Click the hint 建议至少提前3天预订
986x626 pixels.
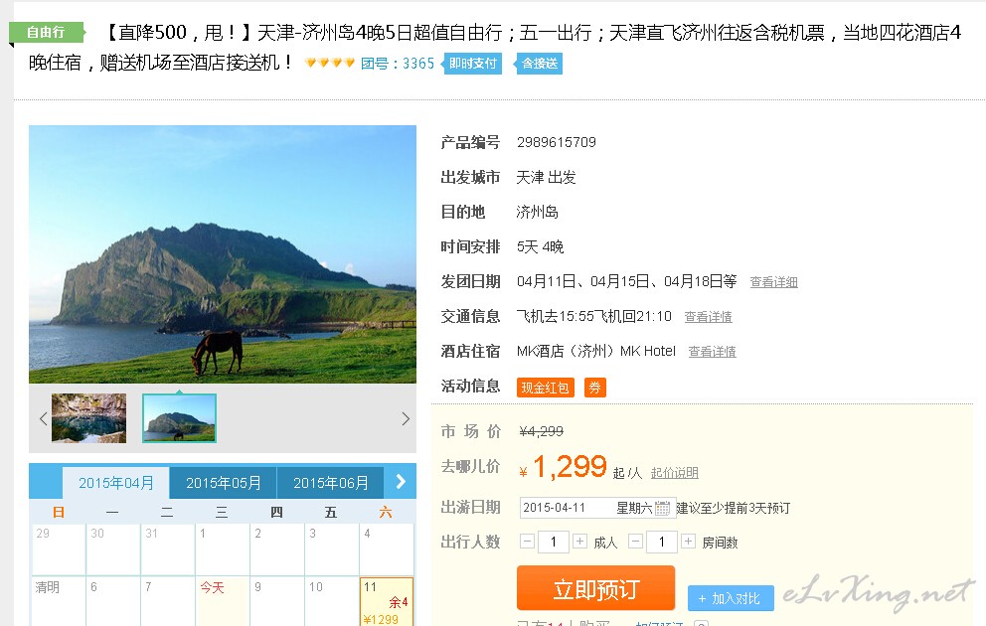[734, 508]
